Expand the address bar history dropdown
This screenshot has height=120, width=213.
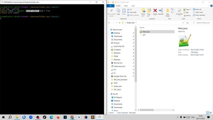183,23
